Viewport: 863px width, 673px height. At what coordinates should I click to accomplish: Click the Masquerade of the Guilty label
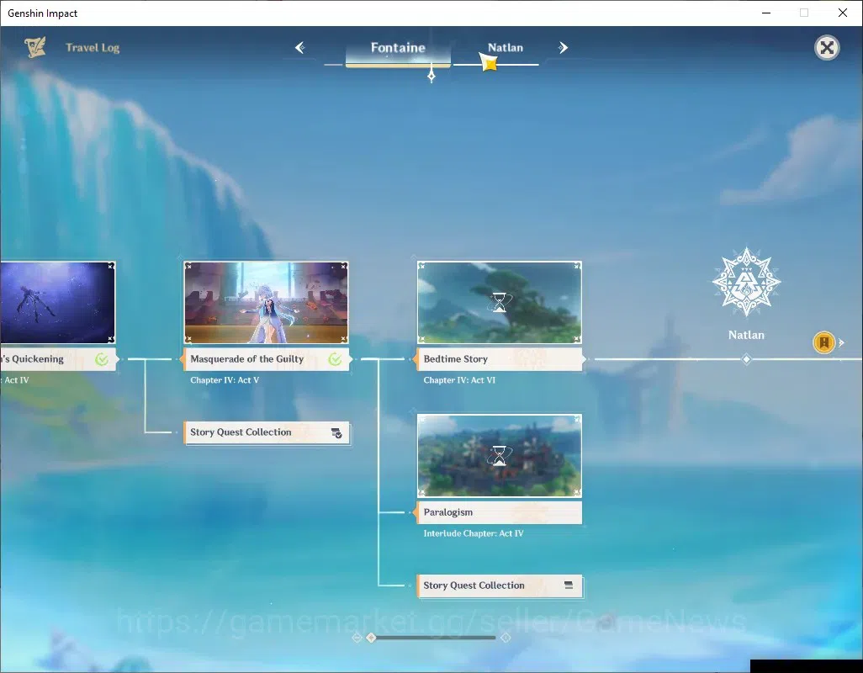tap(266, 359)
